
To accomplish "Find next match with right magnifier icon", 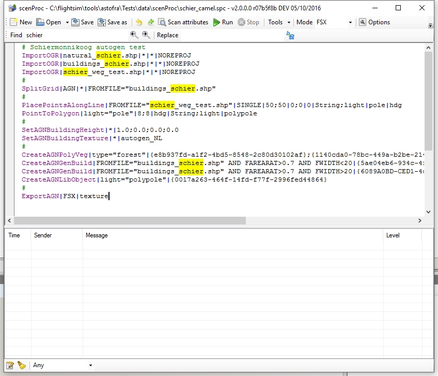I will tap(146, 35).
